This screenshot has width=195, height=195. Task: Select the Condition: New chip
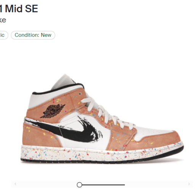(x=33, y=35)
